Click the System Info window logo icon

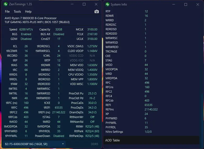point(107,4)
